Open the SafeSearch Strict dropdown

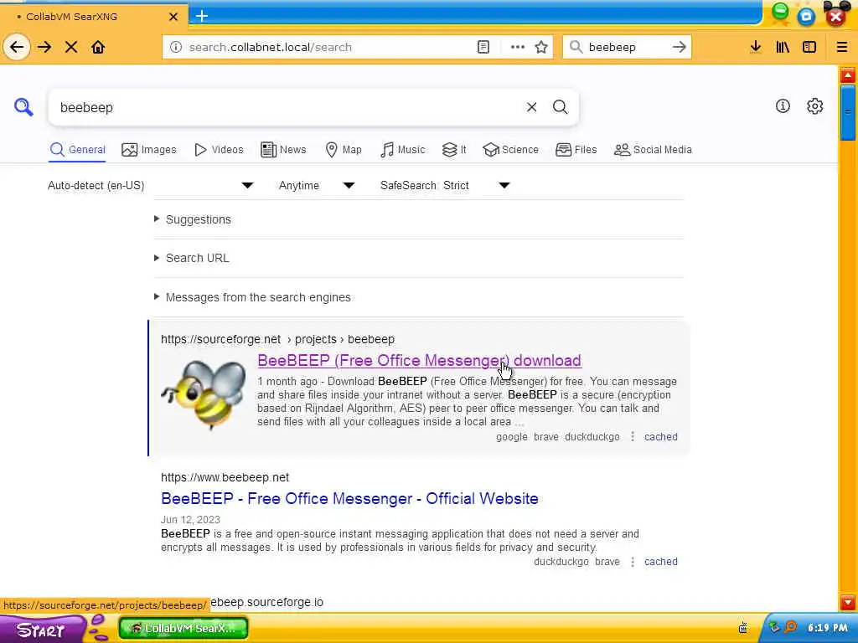tap(445, 185)
